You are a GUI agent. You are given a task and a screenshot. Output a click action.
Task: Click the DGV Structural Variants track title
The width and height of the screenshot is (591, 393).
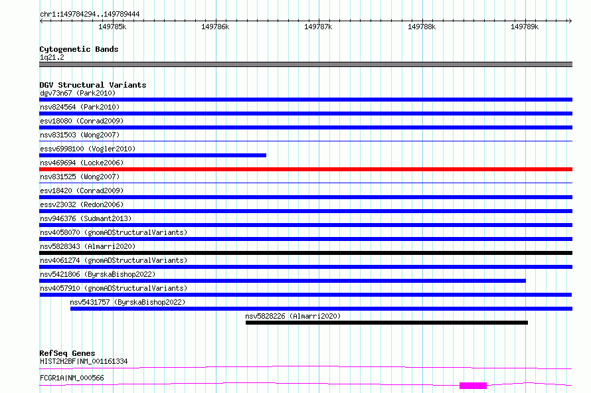pyautogui.click(x=93, y=85)
